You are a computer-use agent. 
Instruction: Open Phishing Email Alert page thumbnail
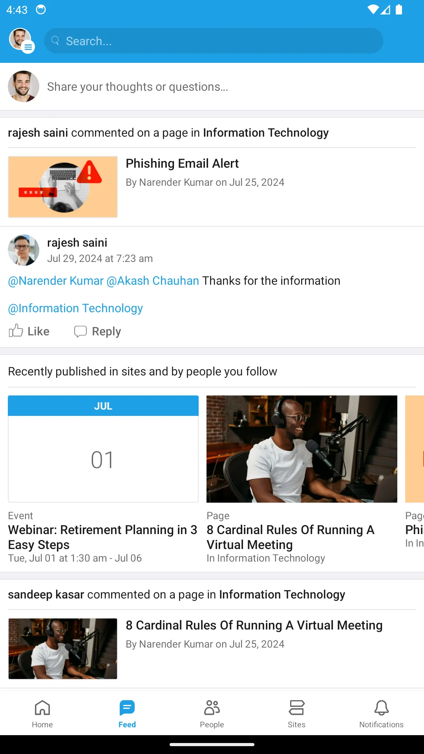(63, 187)
